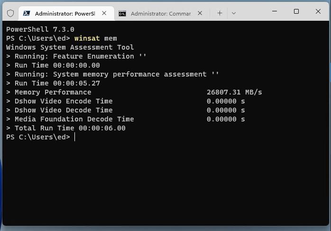Click the last 'PS C:\Users\ed>' prompt

coord(38,137)
